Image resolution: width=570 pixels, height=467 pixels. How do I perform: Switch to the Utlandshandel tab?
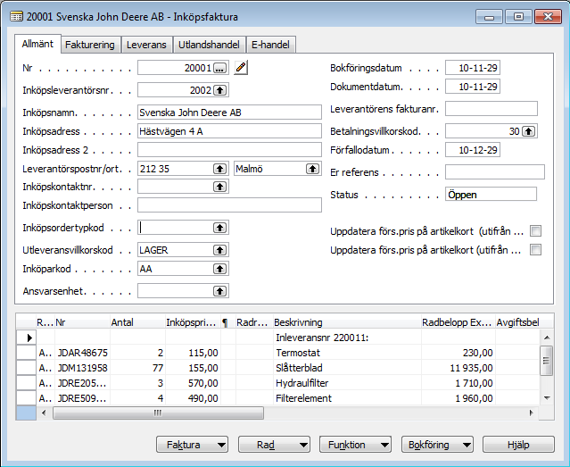pos(209,45)
